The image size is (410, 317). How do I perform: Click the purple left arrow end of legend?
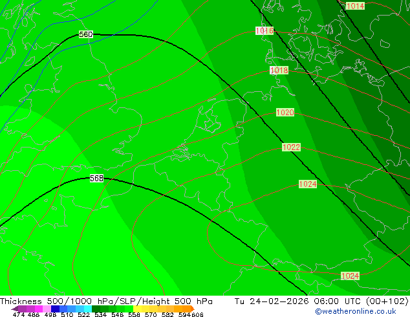(15, 309)
